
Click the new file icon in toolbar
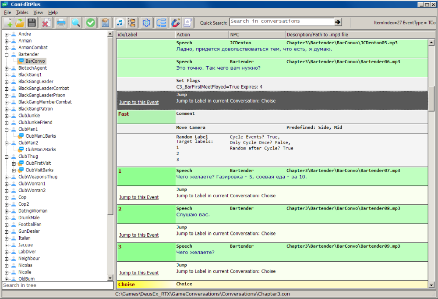pos(8,22)
